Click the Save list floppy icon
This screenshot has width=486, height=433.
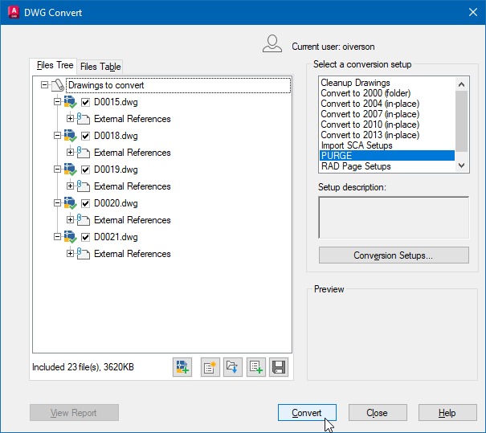coord(279,367)
